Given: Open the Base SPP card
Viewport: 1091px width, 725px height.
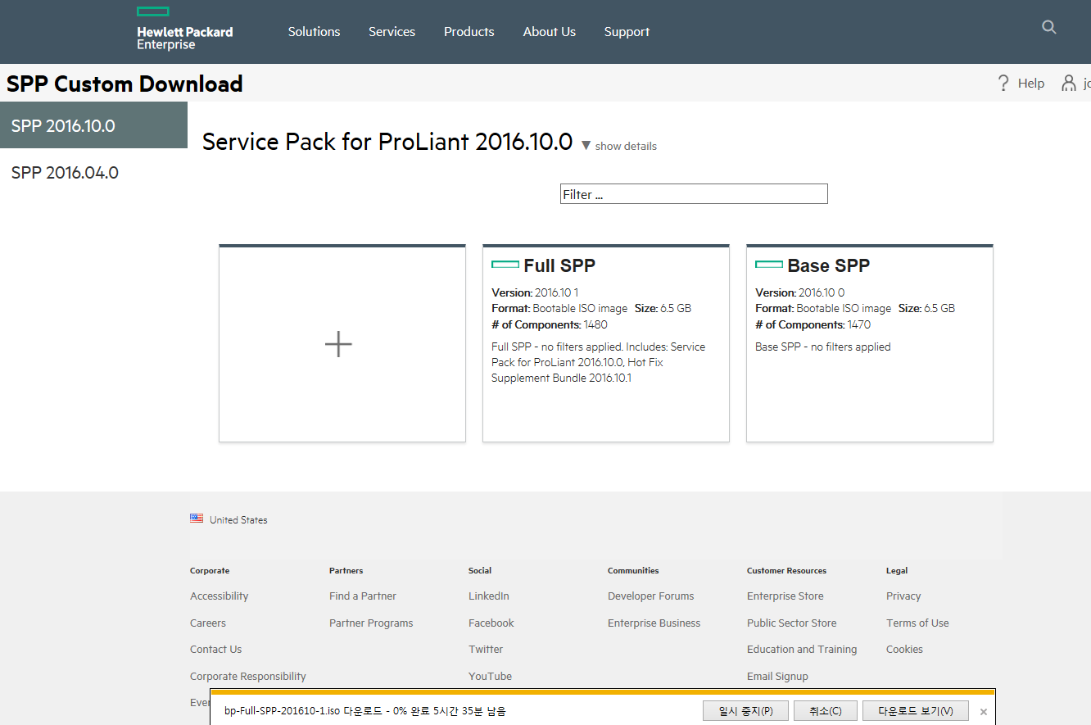Looking at the screenshot, I should click(870, 343).
